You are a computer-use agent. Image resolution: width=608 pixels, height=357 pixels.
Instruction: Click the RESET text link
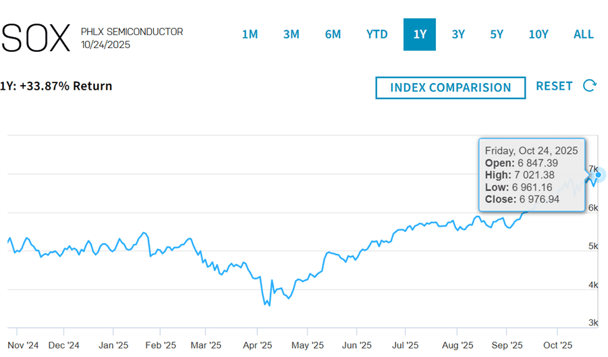554,86
